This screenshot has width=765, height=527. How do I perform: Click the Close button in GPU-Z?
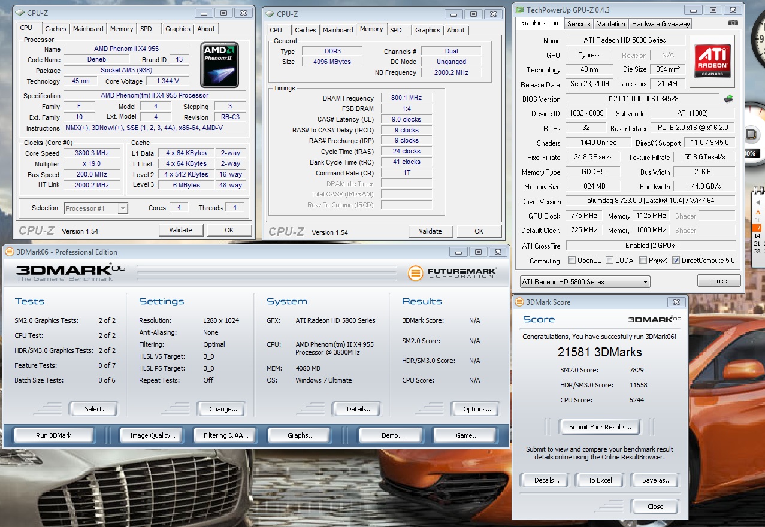(x=719, y=281)
